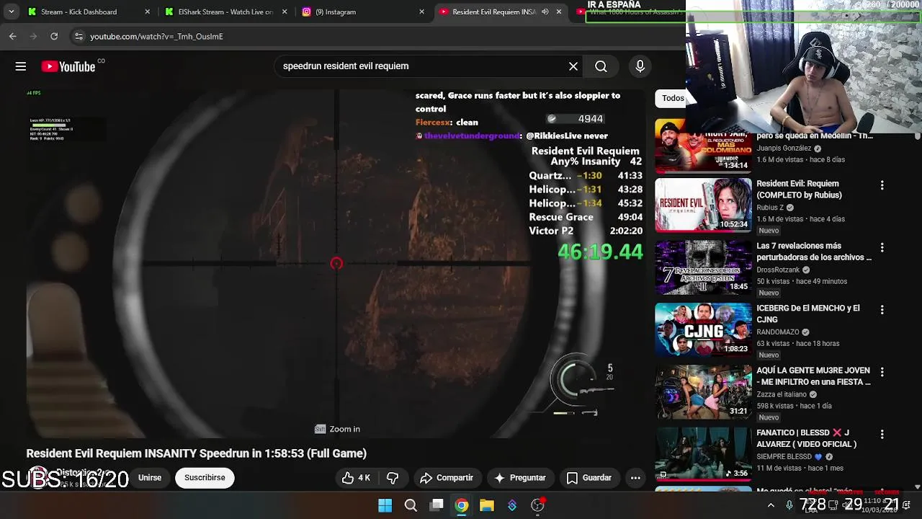
Task: Show hidden system tray icons chevron
Action: (771, 505)
